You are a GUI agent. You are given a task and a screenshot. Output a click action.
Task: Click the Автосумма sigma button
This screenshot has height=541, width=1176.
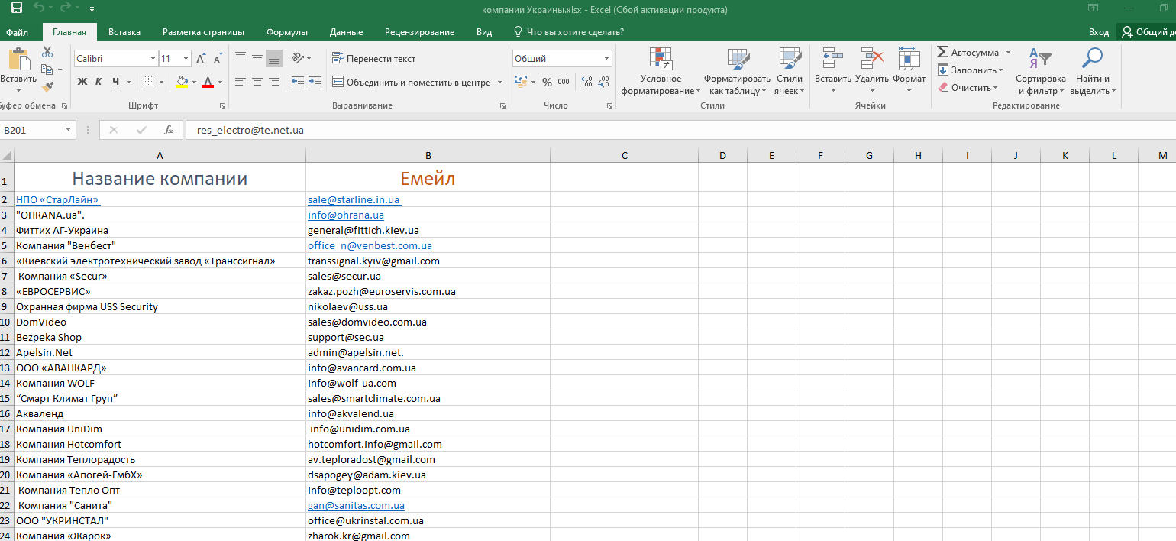point(968,53)
